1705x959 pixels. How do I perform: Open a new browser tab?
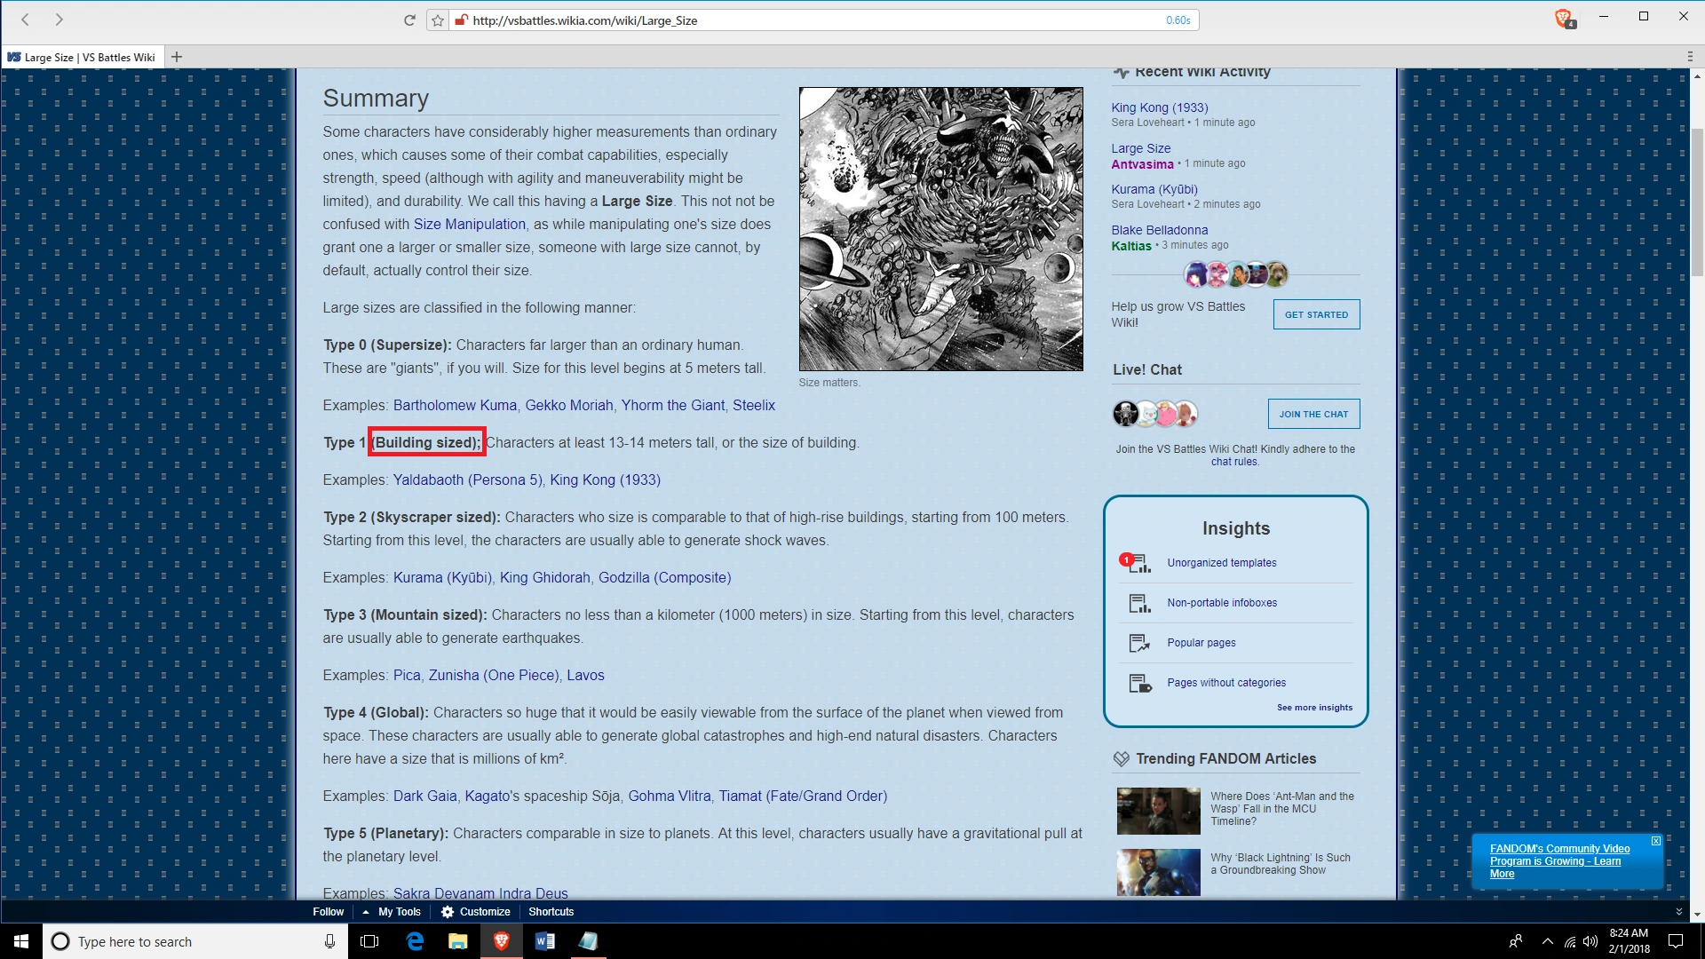(177, 57)
